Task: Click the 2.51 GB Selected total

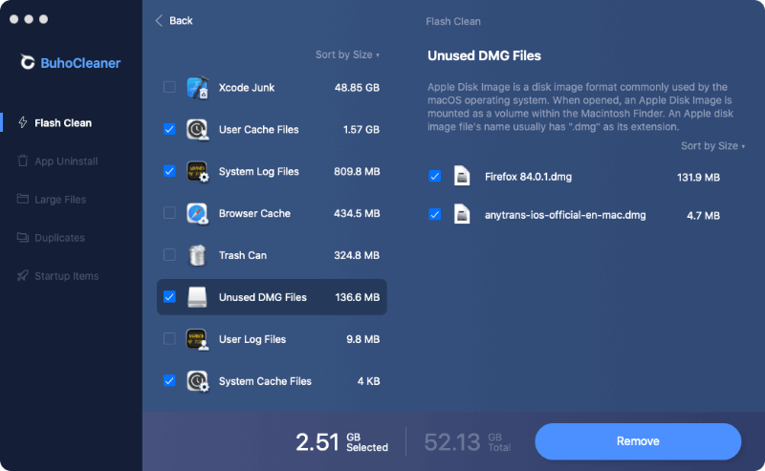Action: 341,441
